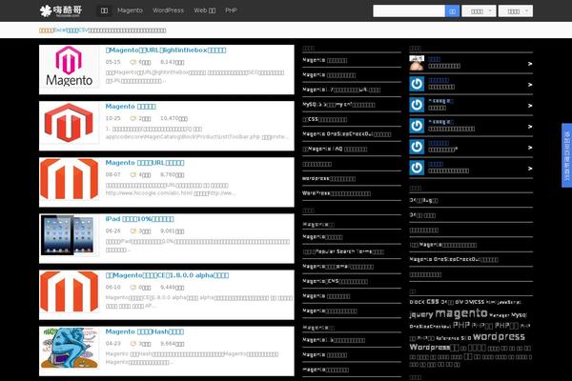Click the 10,470 view count text
Screen dimensions: 572x381
174,118
